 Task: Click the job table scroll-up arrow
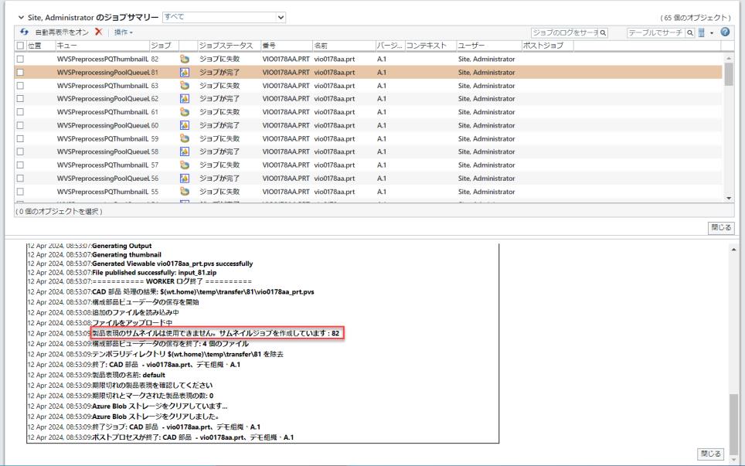[x=728, y=57]
